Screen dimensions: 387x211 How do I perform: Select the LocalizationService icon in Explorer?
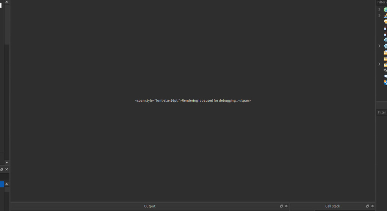tap(385, 82)
